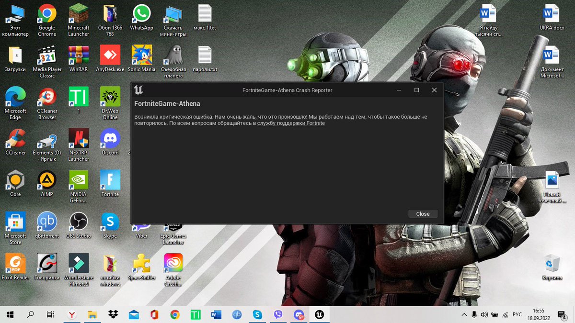
Task: Select the Fortnite desktop shortcut
Action: click(110, 184)
